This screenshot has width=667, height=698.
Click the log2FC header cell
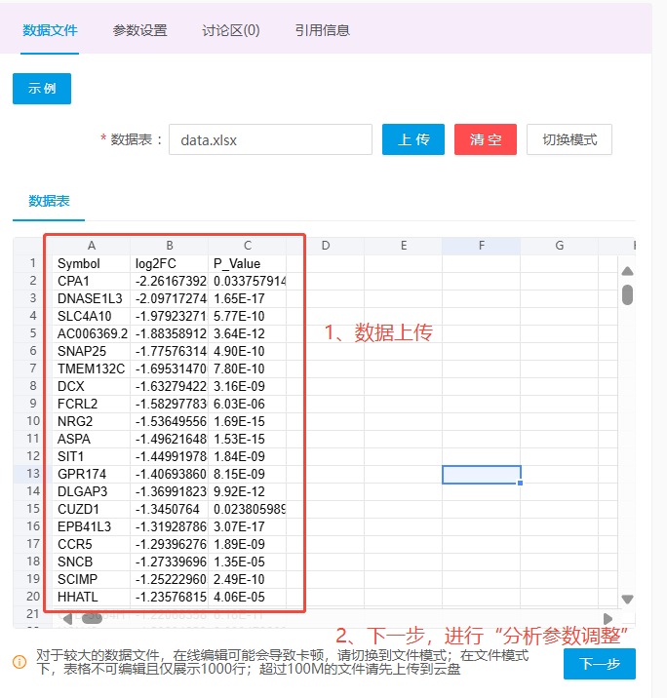170,263
